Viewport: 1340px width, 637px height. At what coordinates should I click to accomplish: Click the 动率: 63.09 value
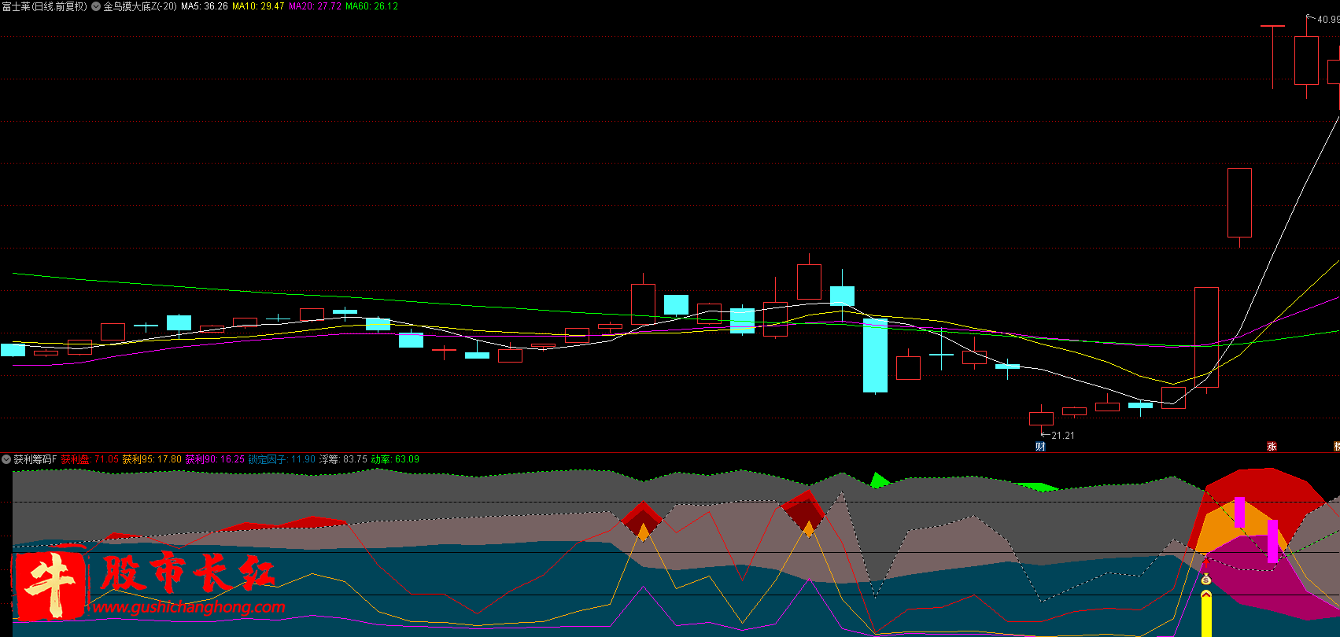(x=395, y=459)
